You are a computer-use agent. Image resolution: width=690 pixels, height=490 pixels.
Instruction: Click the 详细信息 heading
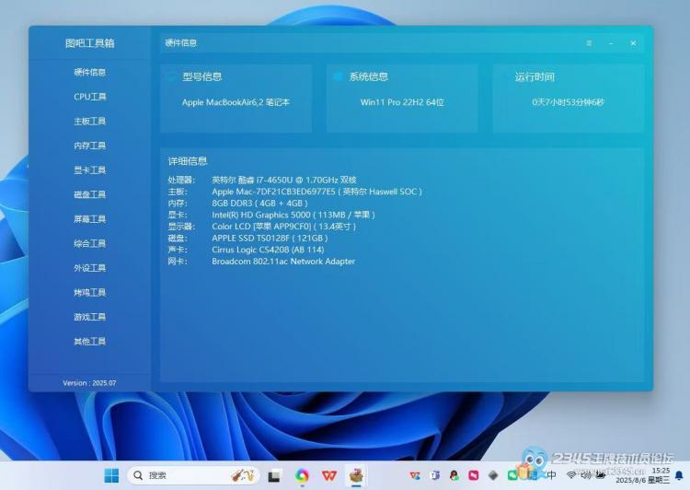pyautogui.click(x=188, y=161)
